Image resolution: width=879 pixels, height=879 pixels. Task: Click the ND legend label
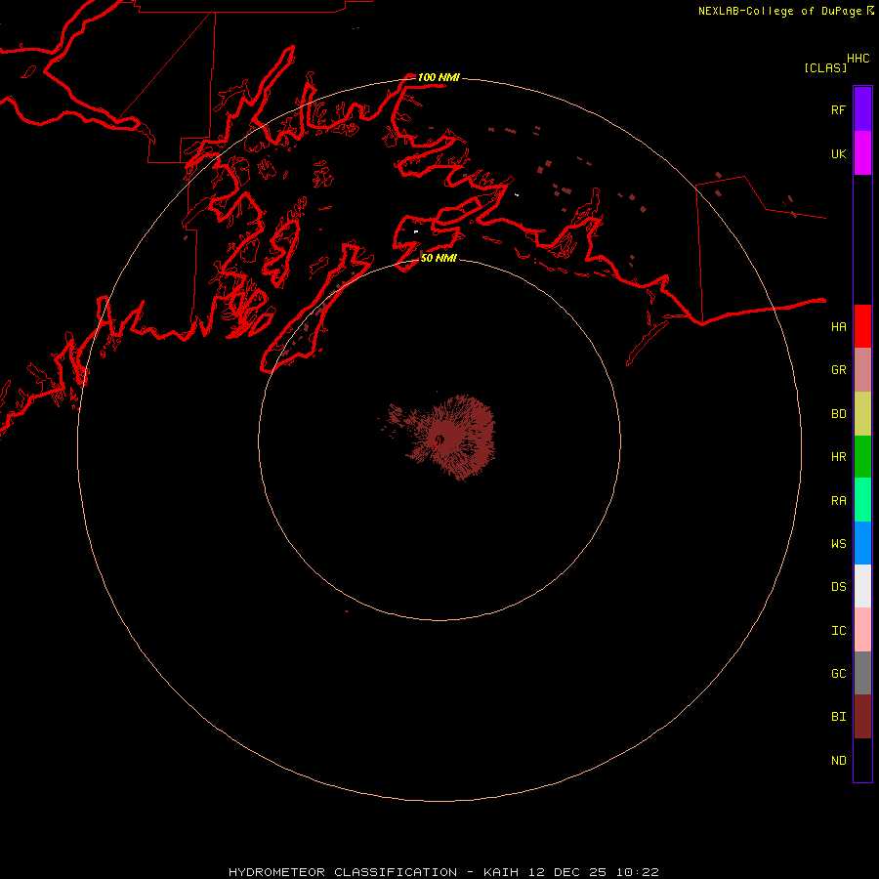coord(839,760)
